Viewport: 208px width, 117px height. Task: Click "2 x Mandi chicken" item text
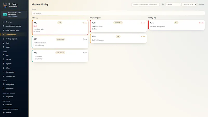[40, 43]
